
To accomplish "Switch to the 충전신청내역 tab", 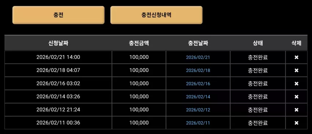I will click(x=156, y=15).
